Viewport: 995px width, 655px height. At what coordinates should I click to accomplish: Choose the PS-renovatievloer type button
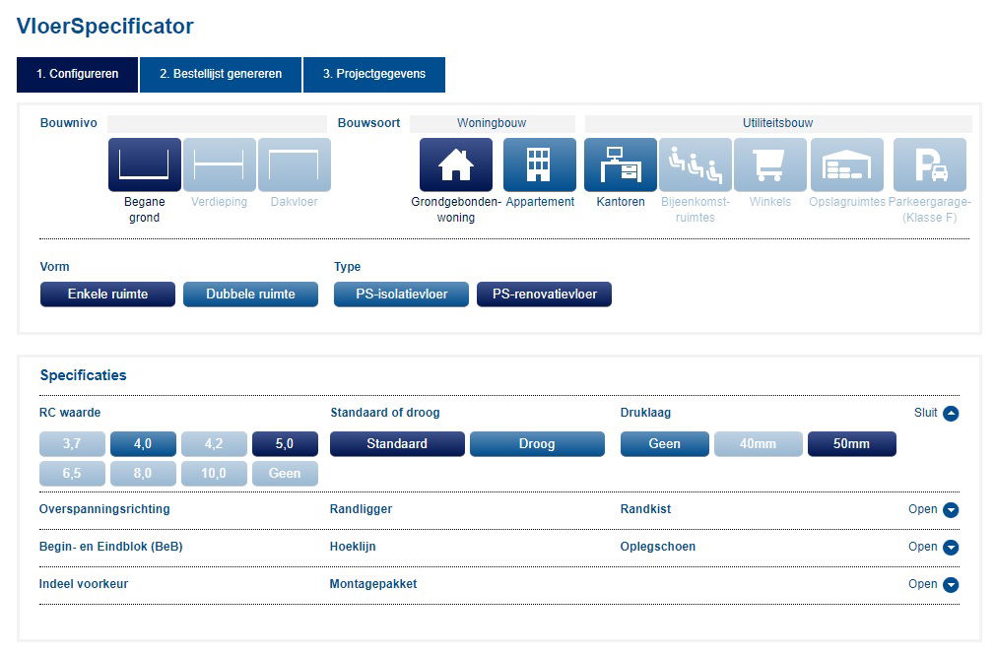(544, 295)
